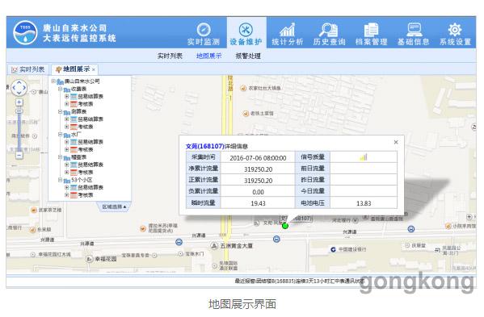
Task: Expand 贸易结算表 under 水厂
Action: [x=67, y=142]
